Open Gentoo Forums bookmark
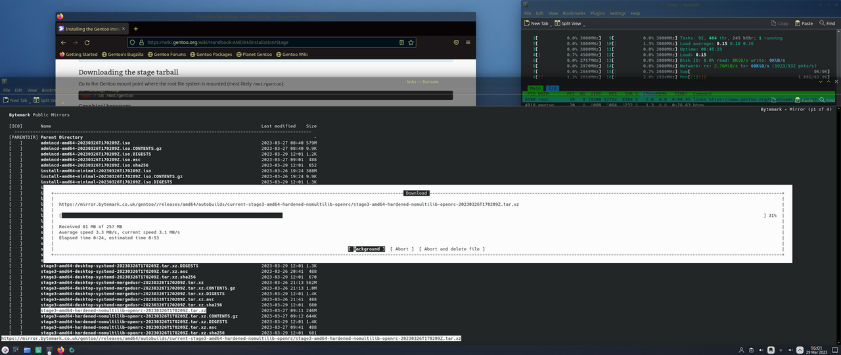 [167, 55]
